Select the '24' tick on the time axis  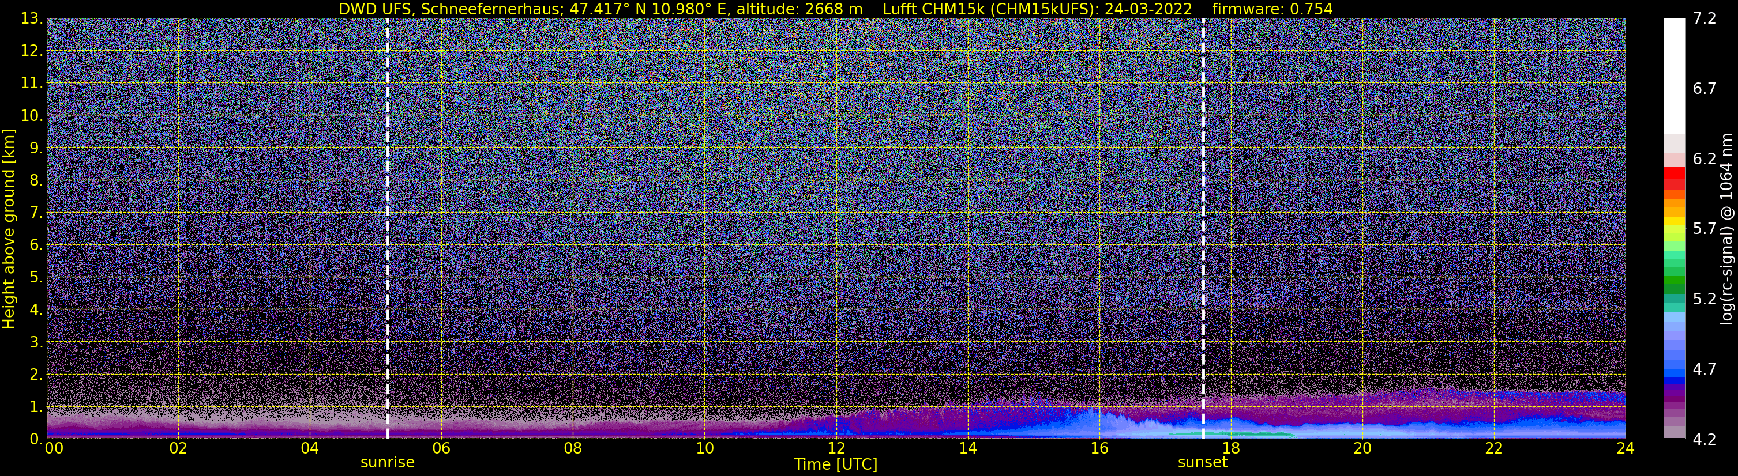coord(1626,449)
